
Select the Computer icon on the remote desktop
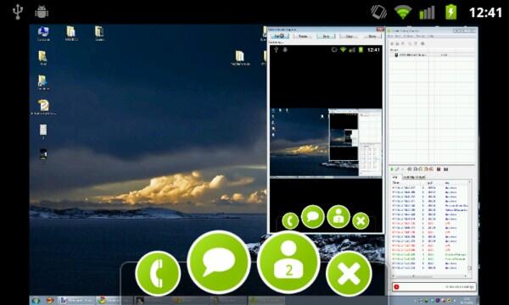[43, 34]
